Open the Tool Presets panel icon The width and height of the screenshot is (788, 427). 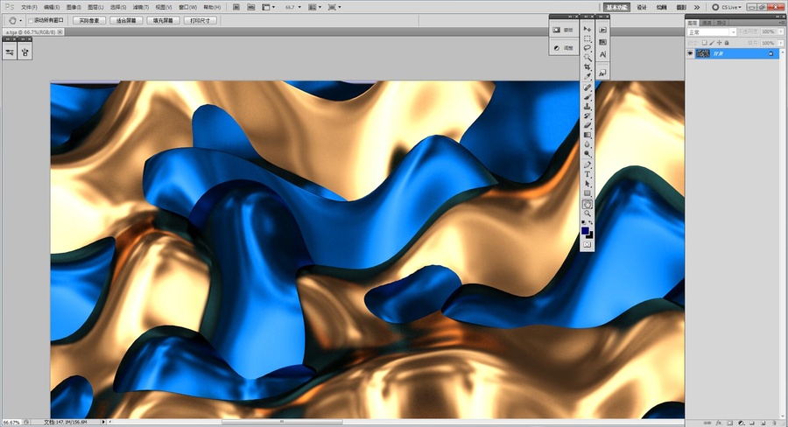click(9, 52)
